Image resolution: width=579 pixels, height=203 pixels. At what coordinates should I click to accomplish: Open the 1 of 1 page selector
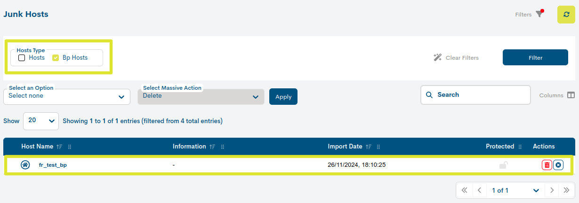(x=516, y=190)
